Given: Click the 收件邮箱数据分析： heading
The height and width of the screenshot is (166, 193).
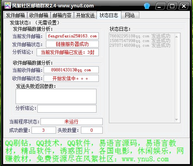Looking at the screenshot, I should click(33, 63).
